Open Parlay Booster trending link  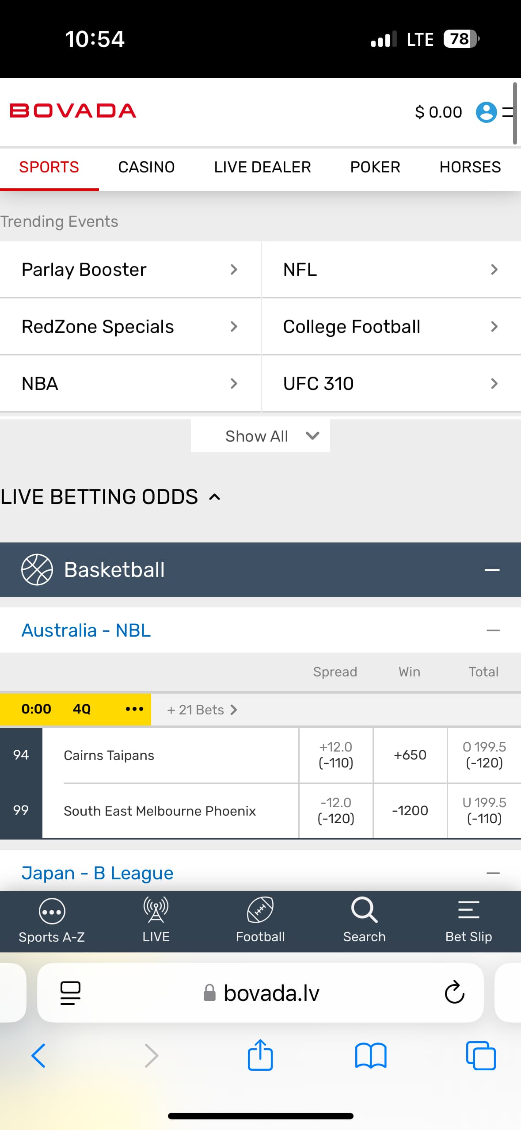pyautogui.click(x=130, y=270)
